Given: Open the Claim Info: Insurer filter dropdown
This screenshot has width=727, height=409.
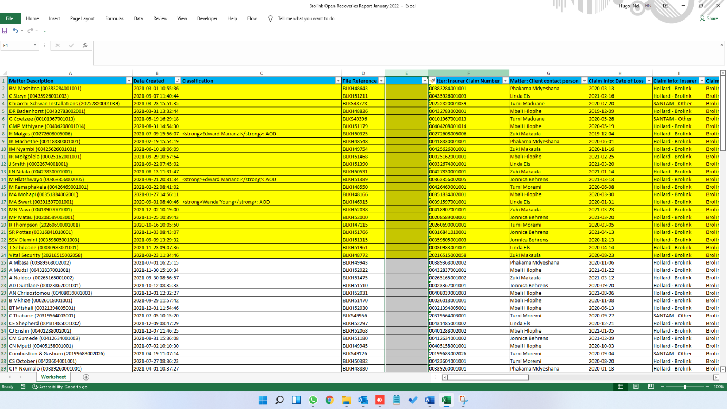Looking at the screenshot, I should pyautogui.click(x=702, y=81).
